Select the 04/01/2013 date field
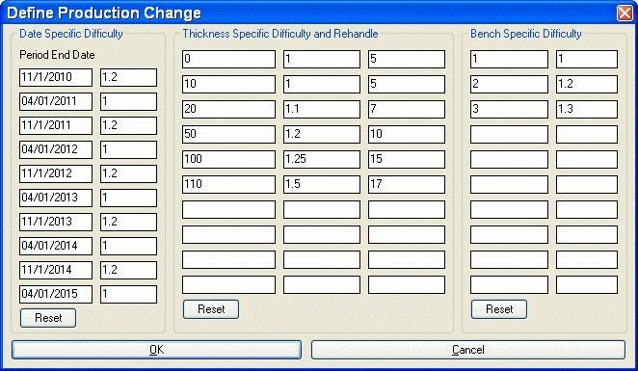 (x=56, y=198)
